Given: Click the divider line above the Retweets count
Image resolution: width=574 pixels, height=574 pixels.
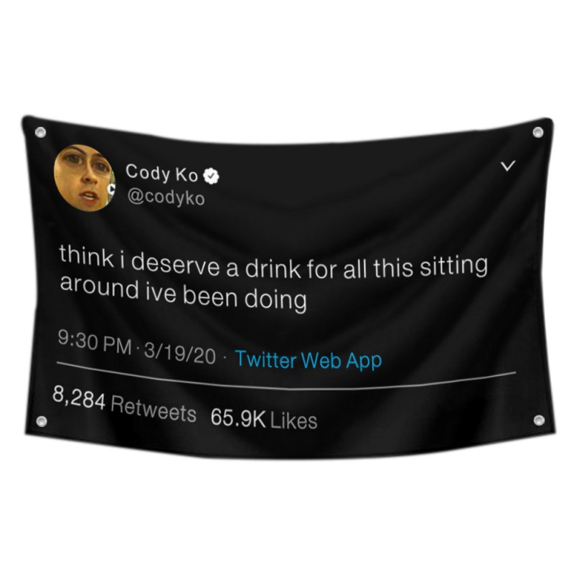Looking at the screenshot, I should tap(286, 377).
